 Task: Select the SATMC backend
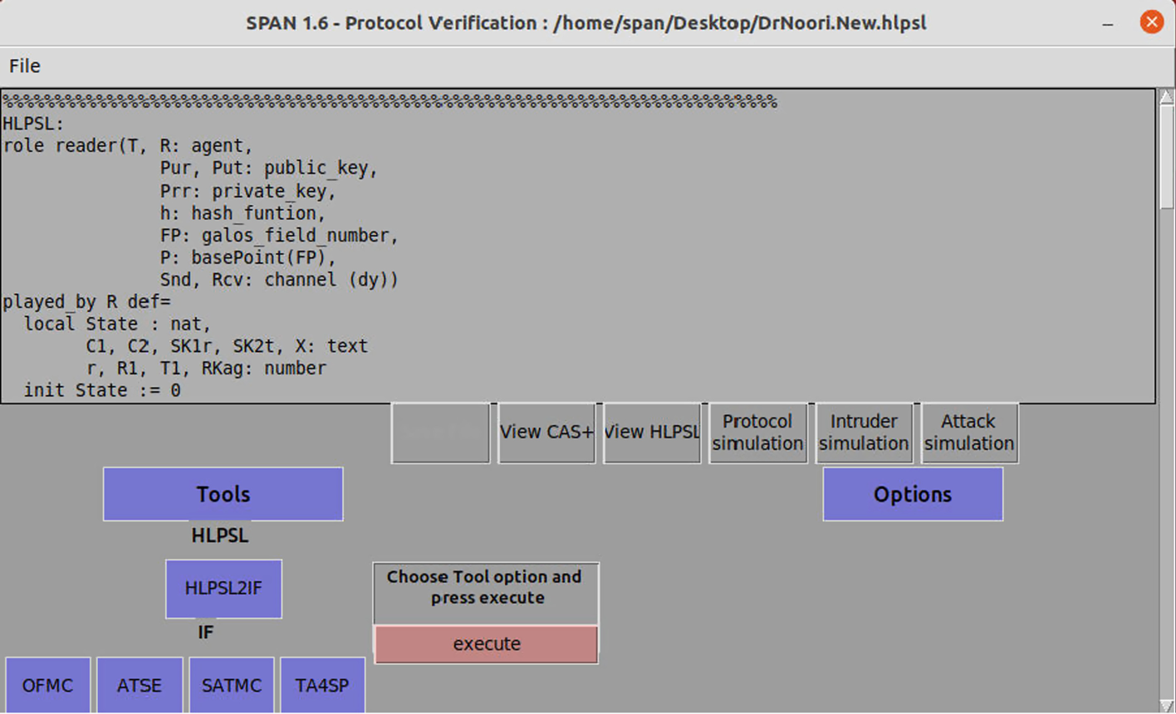(x=232, y=685)
